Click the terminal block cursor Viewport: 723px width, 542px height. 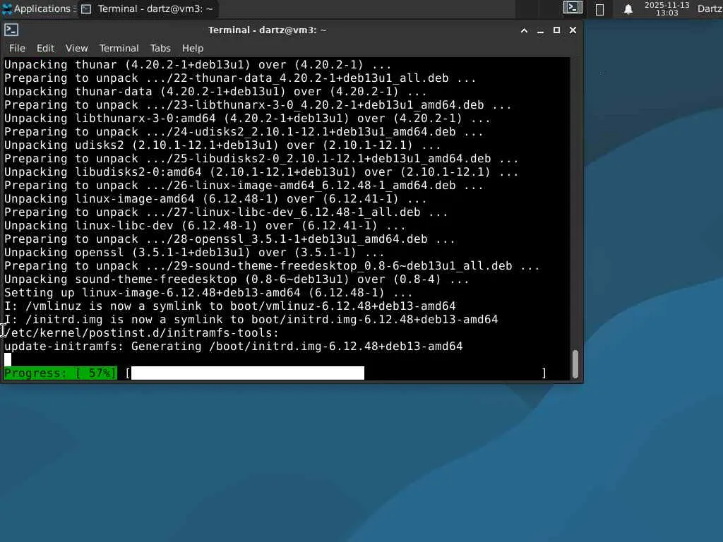pos(8,359)
